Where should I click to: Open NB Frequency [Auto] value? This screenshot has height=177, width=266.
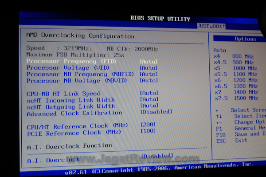(x=149, y=74)
